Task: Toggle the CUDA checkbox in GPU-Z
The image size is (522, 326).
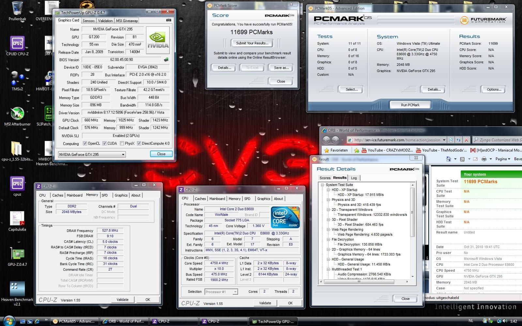Action: click(x=104, y=143)
